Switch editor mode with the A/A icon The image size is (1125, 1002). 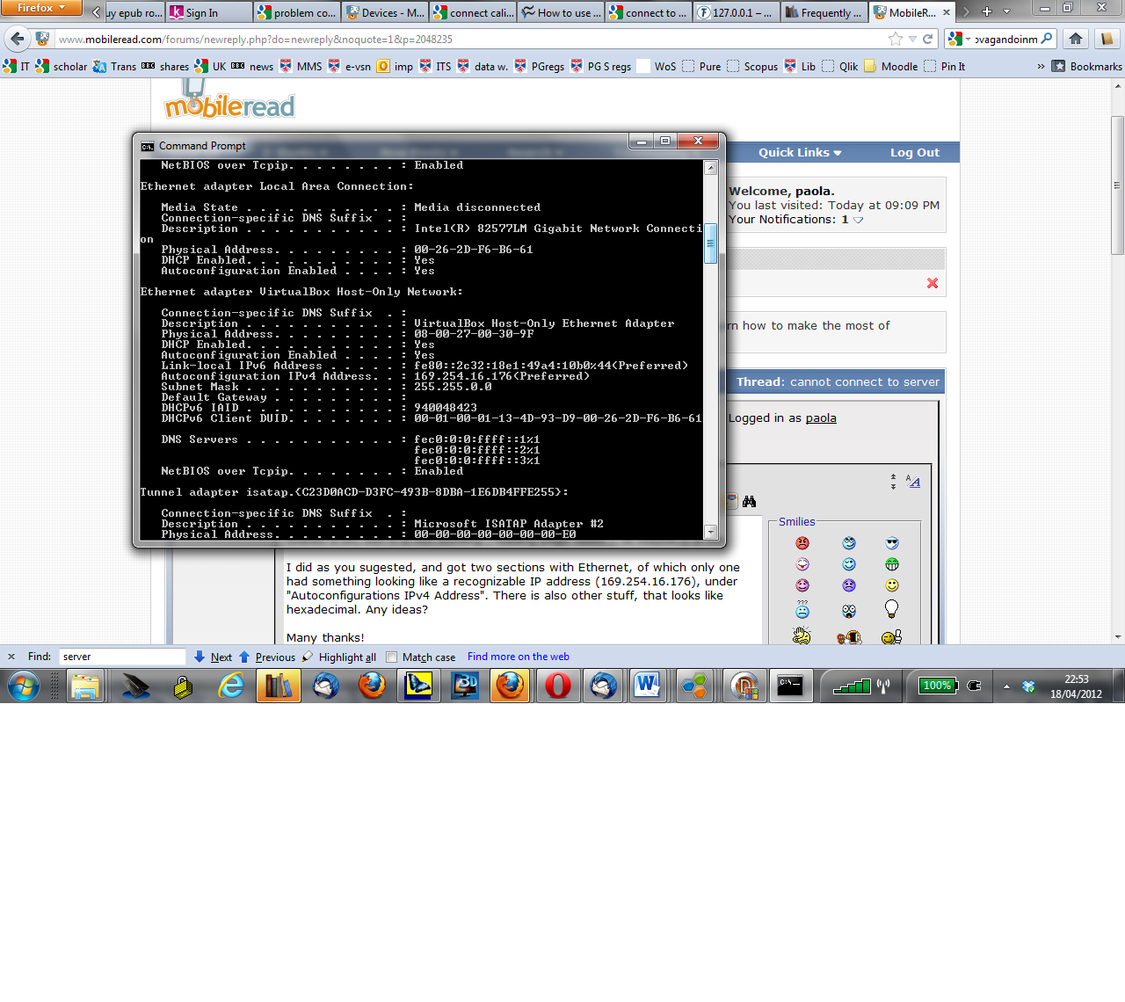coord(913,482)
